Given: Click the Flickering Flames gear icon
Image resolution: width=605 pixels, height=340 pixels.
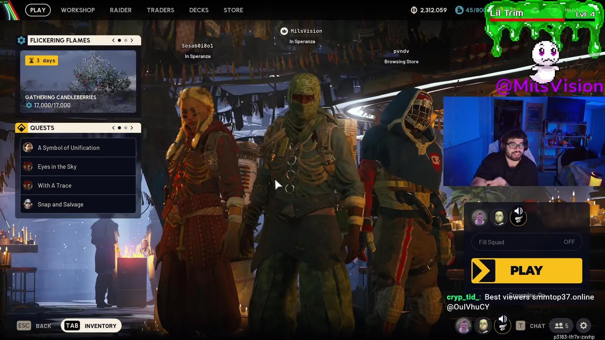Looking at the screenshot, I should pyautogui.click(x=21, y=41).
